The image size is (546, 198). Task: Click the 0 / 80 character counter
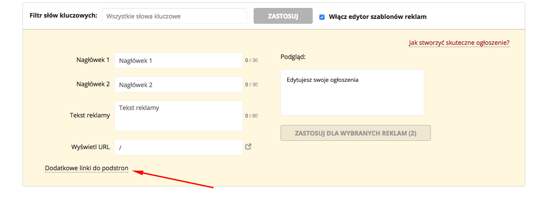251,116
